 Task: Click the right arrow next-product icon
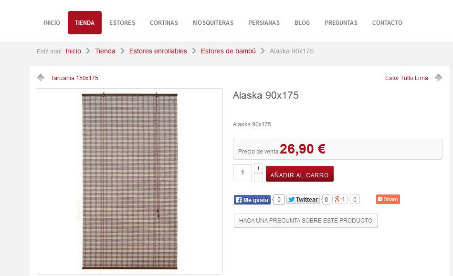pos(439,78)
